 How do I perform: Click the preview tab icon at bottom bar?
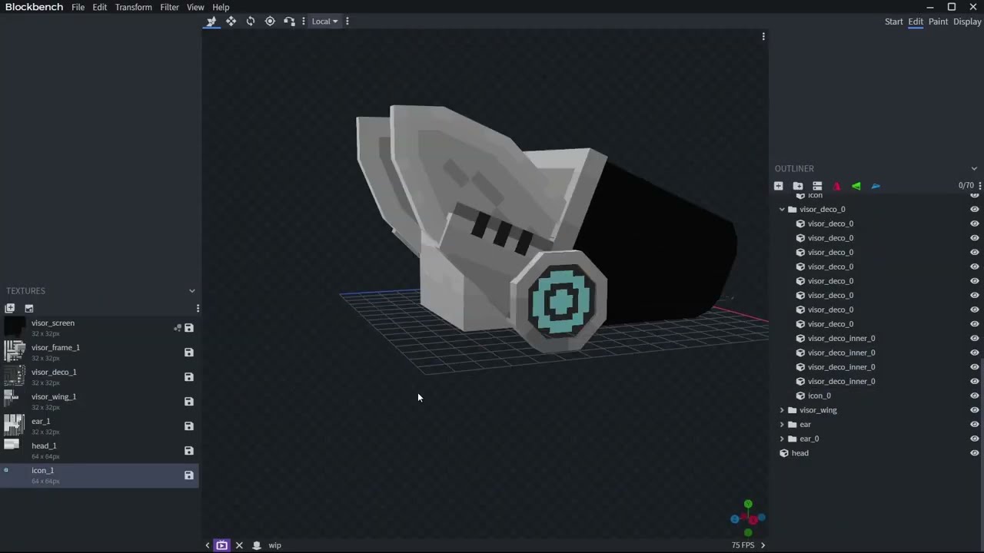click(222, 545)
